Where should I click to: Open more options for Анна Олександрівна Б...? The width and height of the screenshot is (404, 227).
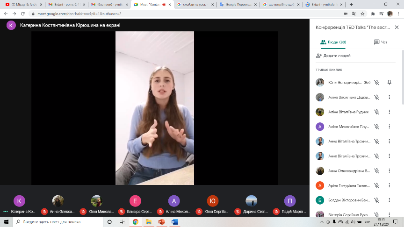click(390, 170)
